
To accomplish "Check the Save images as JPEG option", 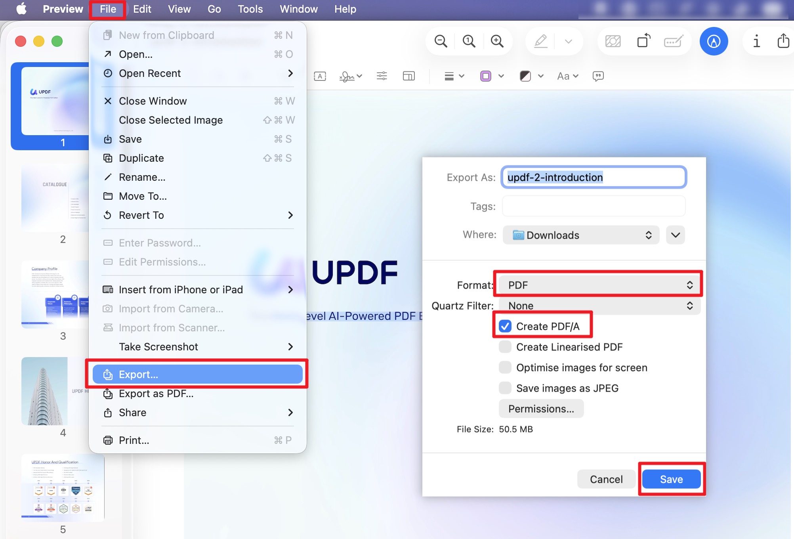I will 505,388.
